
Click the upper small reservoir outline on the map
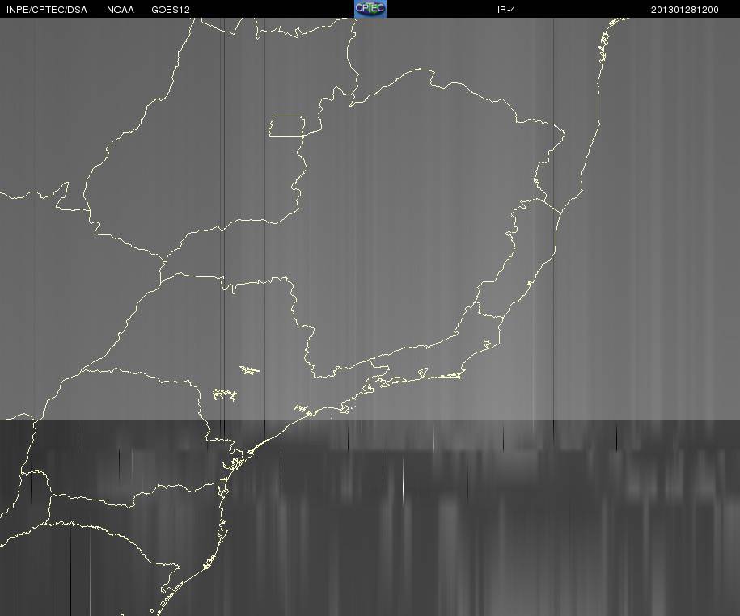pyautogui.click(x=249, y=370)
